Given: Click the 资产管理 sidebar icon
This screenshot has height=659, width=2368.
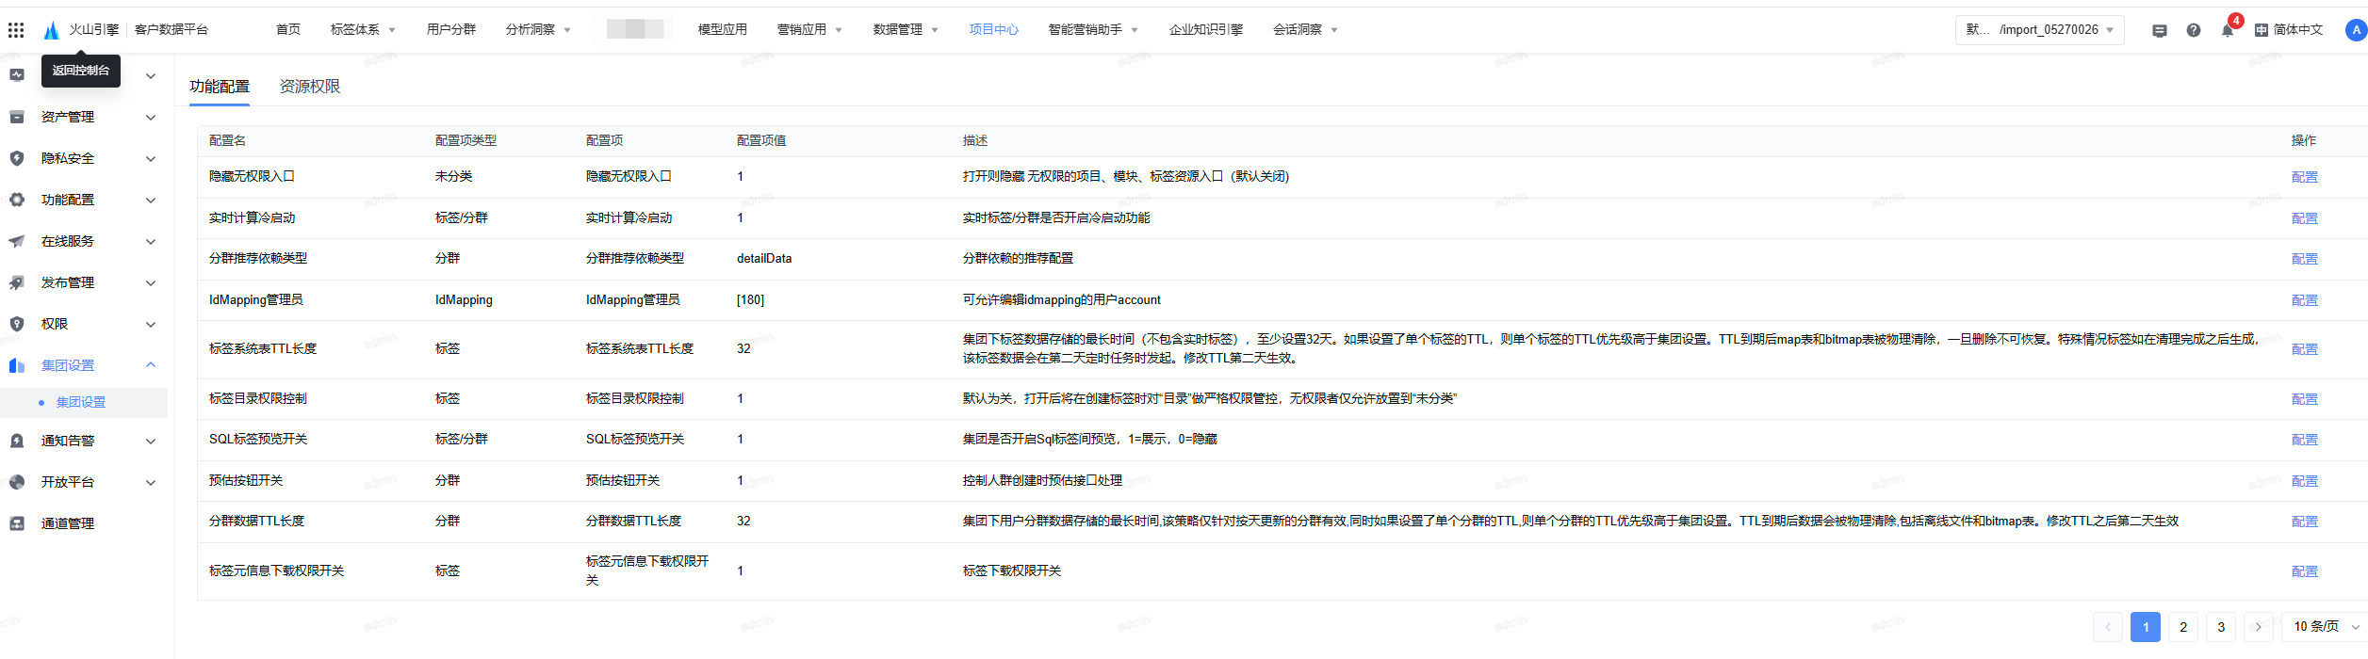Looking at the screenshot, I should click(x=17, y=117).
